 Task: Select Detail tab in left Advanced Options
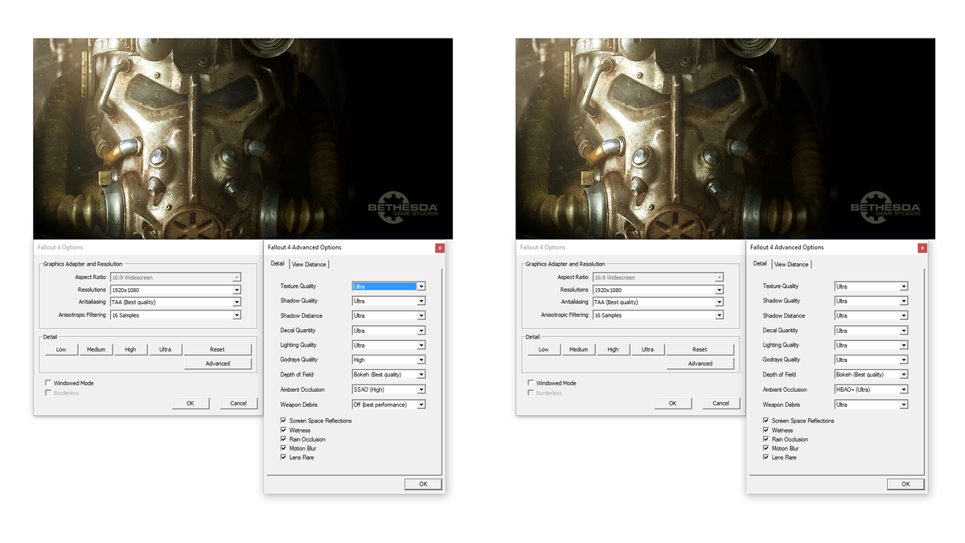(277, 263)
